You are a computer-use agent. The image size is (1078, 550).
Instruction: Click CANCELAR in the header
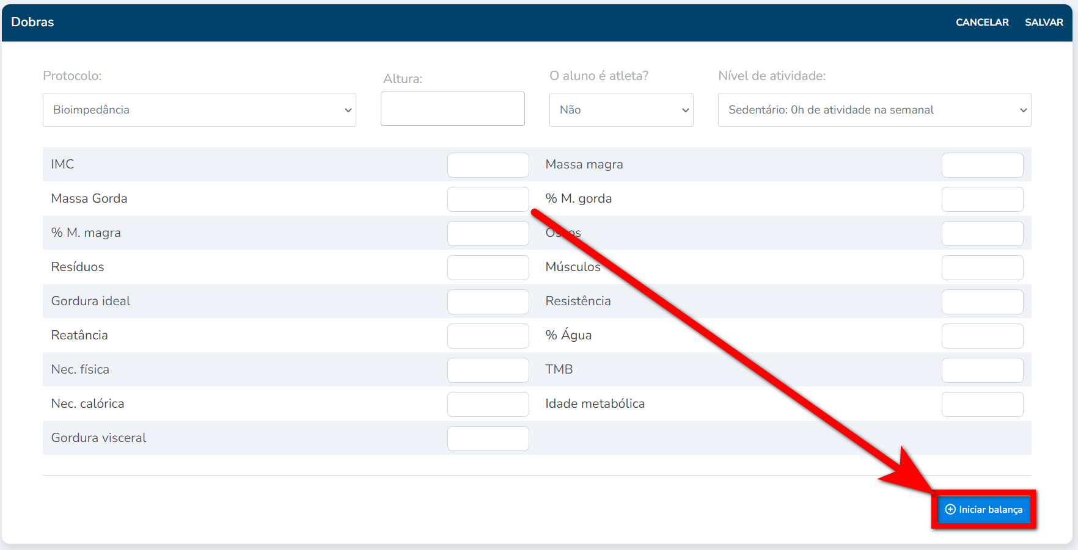(982, 22)
